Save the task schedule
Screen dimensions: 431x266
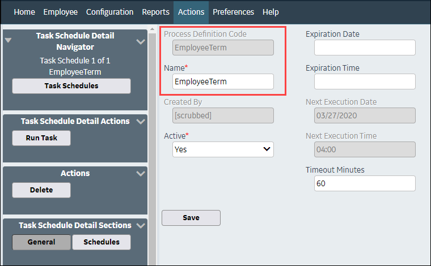(x=191, y=218)
